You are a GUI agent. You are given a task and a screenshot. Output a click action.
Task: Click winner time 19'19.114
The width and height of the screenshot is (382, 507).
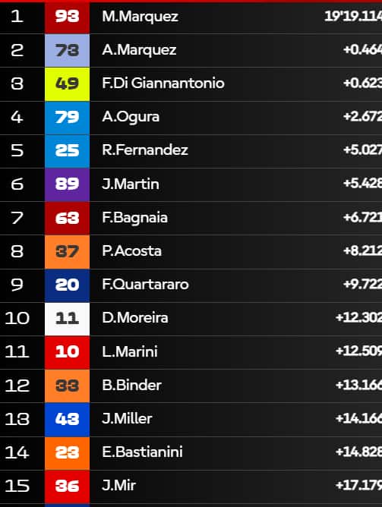pos(353,16)
